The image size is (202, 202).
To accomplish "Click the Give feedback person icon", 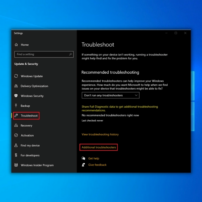I will [x=83, y=165].
